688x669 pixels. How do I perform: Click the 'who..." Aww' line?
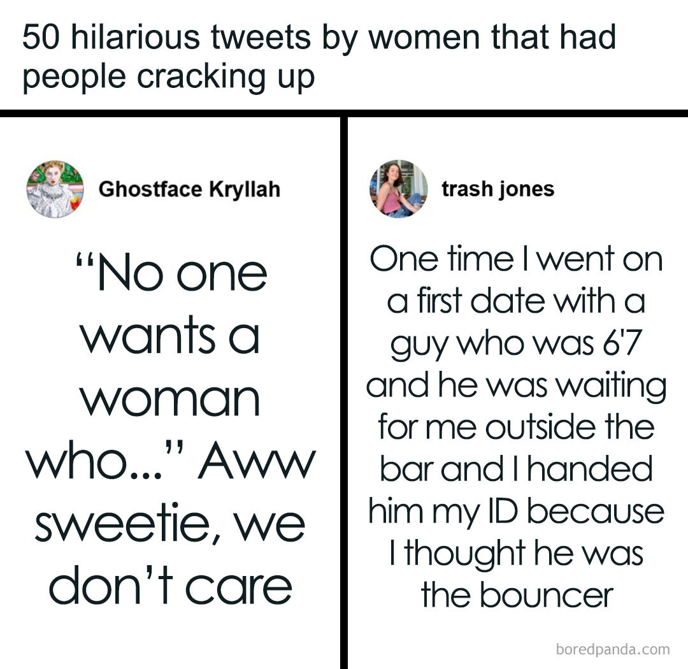click(171, 462)
